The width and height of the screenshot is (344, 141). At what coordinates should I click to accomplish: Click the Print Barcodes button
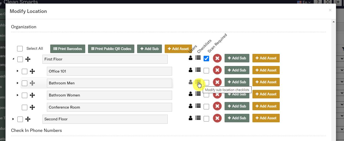coord(68,49)
